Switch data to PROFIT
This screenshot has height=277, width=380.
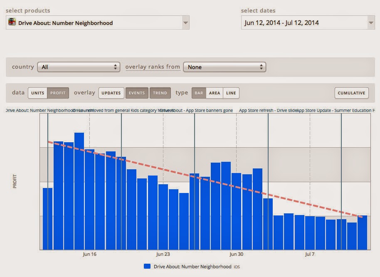point(58,93)
